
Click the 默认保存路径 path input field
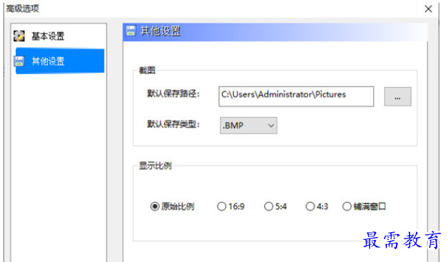pyautogui.click(x=296, y=97)
